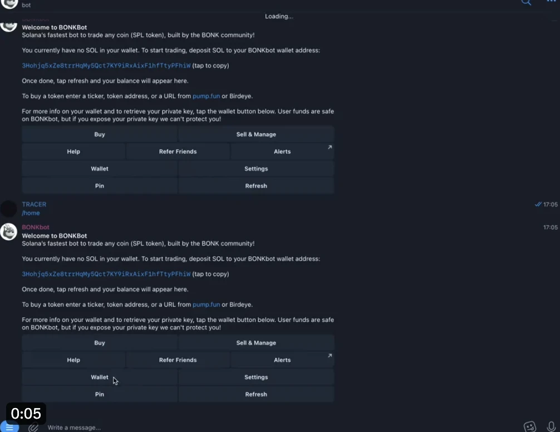Open Alerts in the latest bot message

pos(282,360)
